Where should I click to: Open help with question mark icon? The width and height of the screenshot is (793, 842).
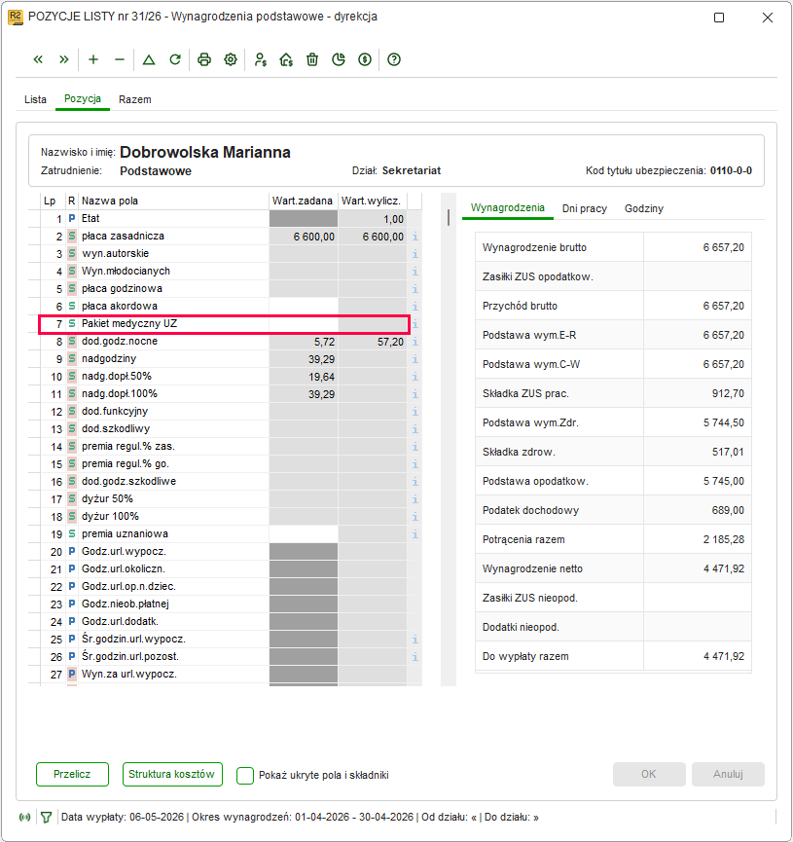[393, 59]
